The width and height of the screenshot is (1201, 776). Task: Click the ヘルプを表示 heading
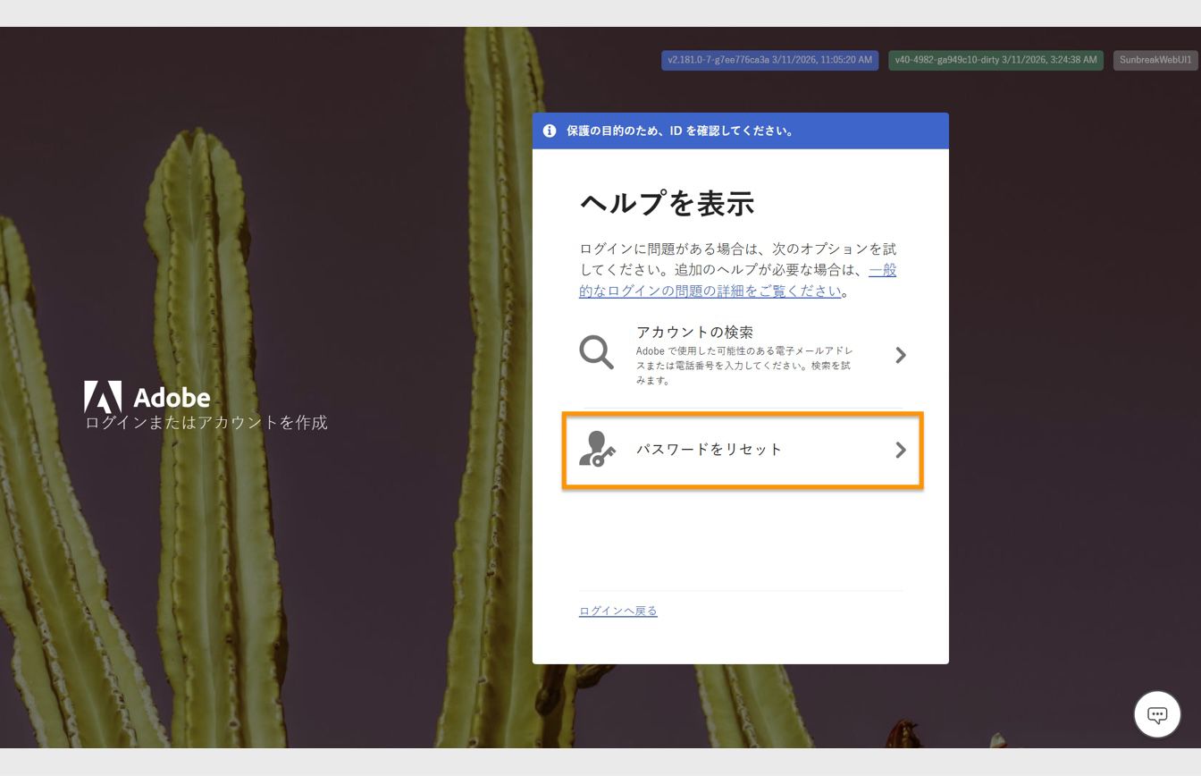tap(667, 204)
